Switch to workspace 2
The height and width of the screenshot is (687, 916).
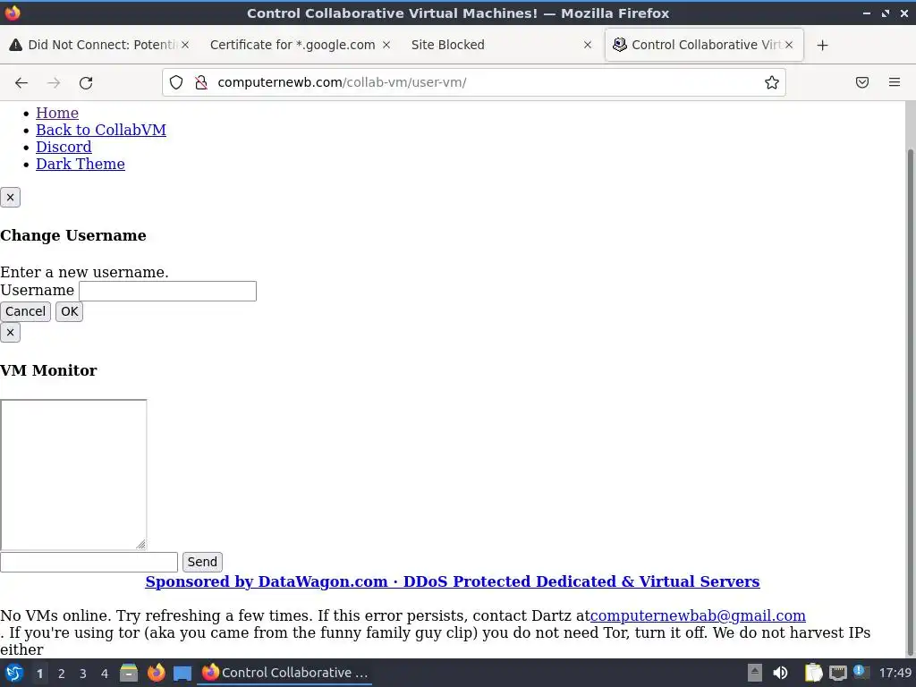click(x=62, y=674)
